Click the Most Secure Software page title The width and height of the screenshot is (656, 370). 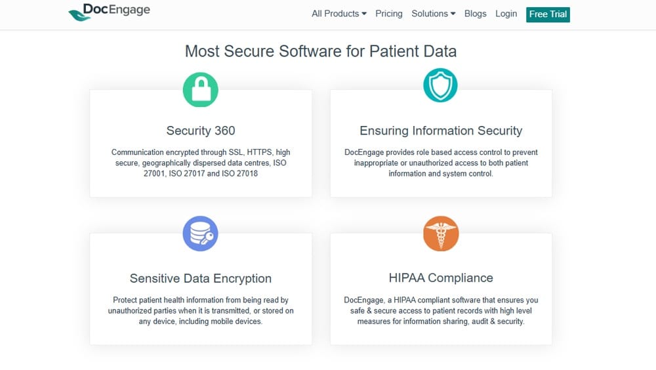point(321,51)
